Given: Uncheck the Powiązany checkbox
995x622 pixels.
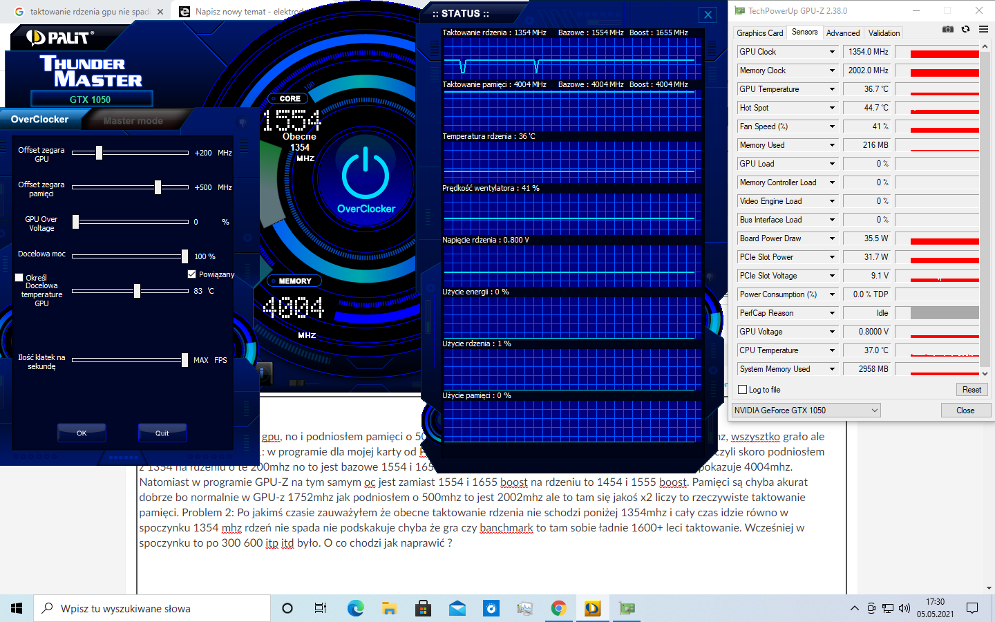Looking at the screenshot, I should [x=192, y=274].
